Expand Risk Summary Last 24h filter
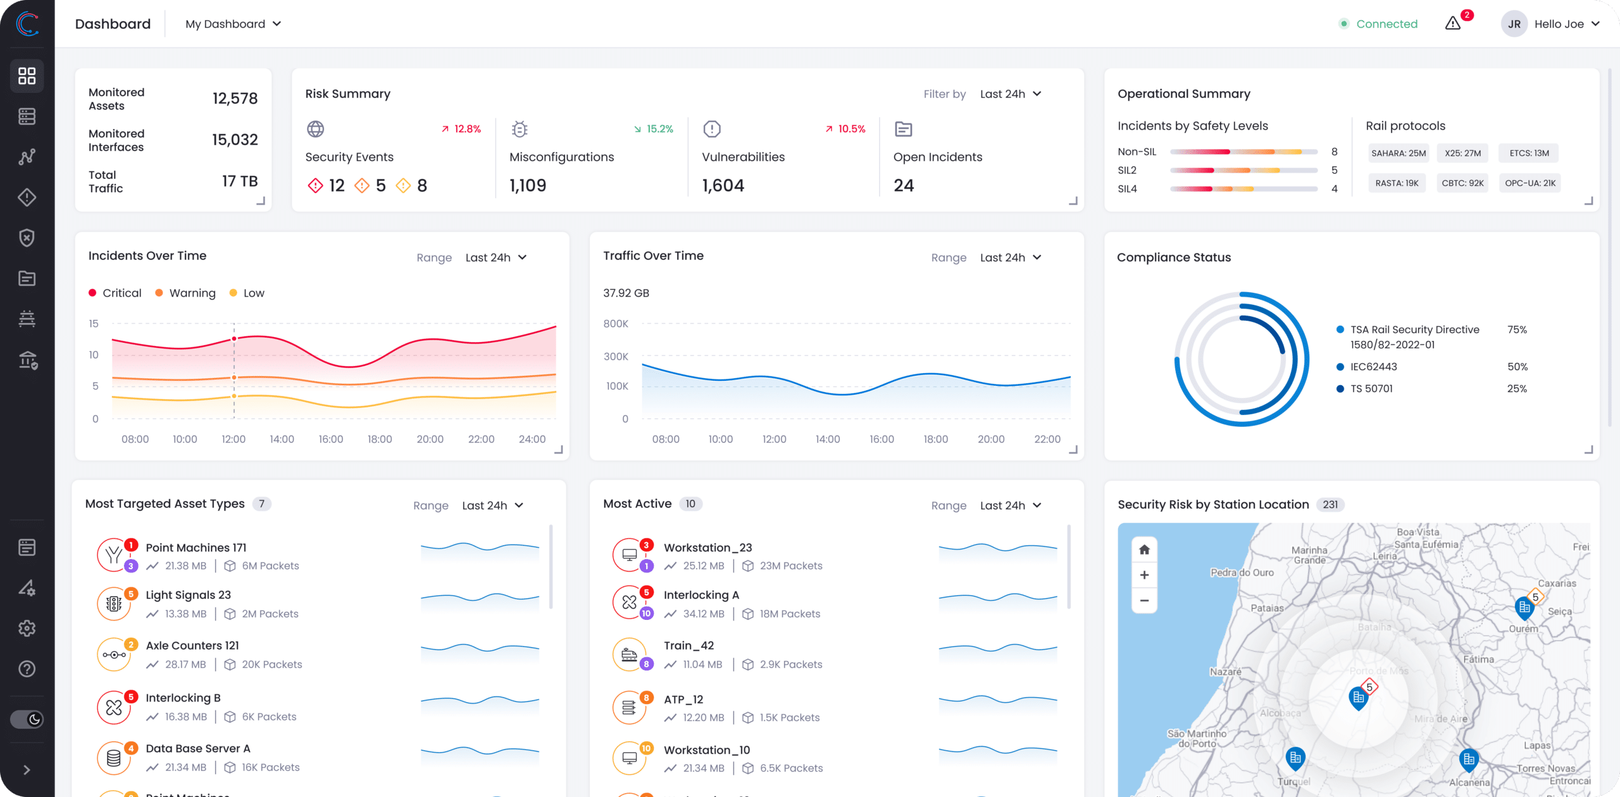 (1011, 94)
